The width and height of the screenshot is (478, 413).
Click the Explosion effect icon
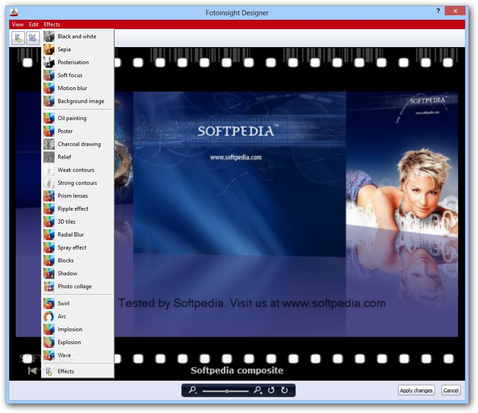click(49, 342)
